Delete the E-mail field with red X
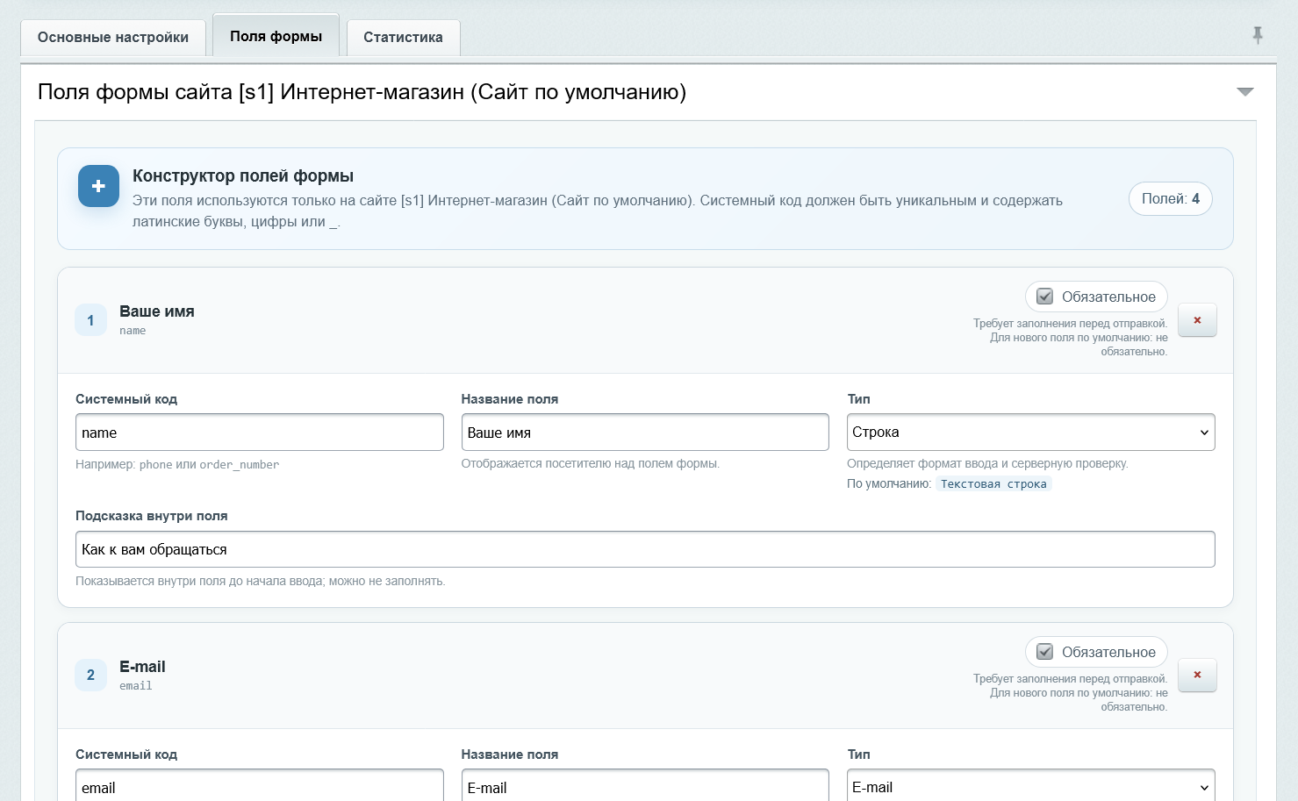Screen dimensions: 1298x801 click(1197, 675)
